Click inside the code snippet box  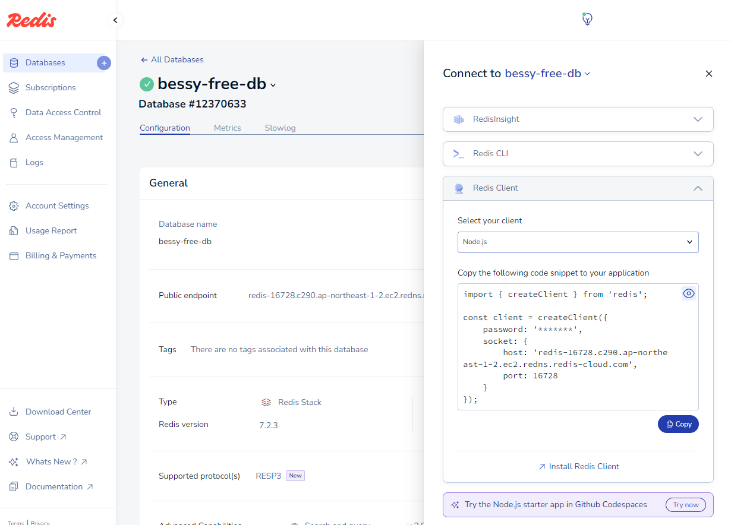click(x=578, y=347)
